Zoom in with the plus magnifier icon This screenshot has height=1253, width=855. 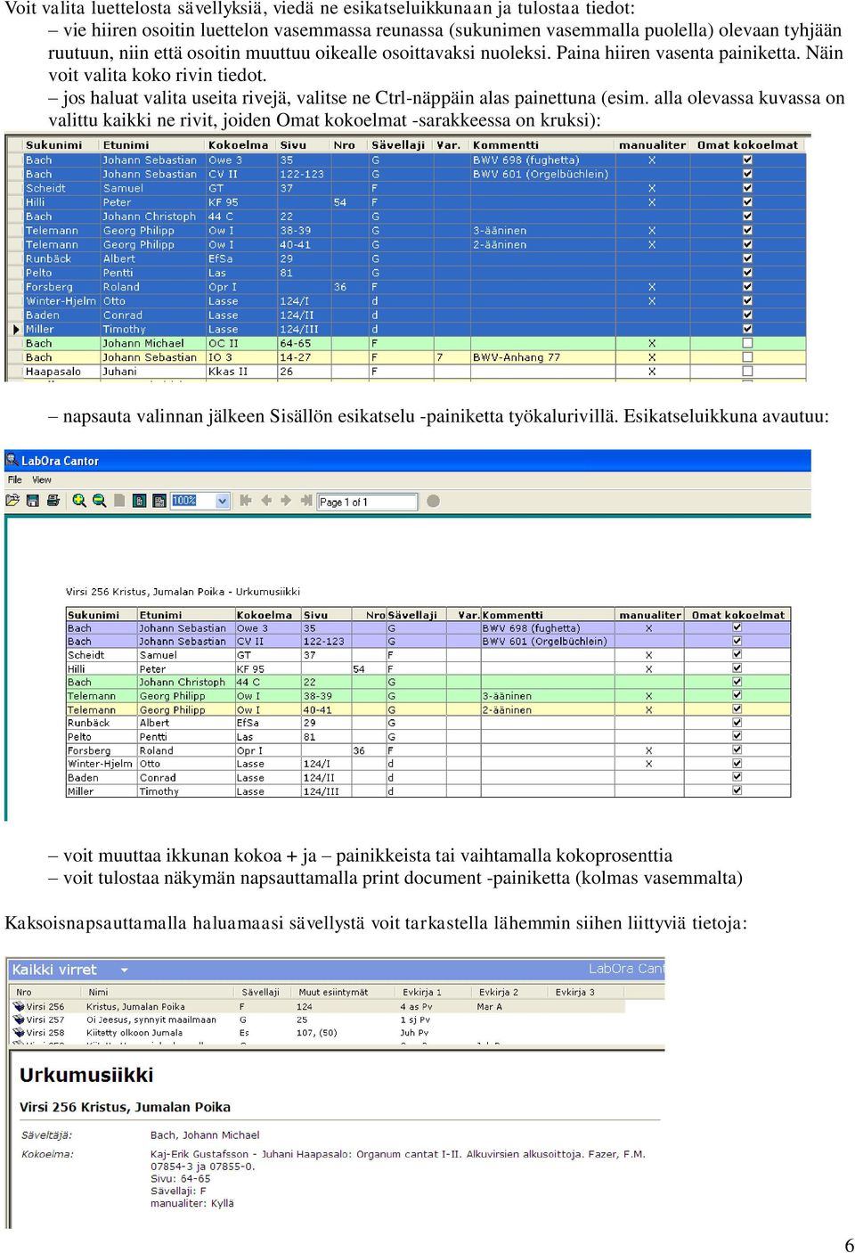point(79,501)
